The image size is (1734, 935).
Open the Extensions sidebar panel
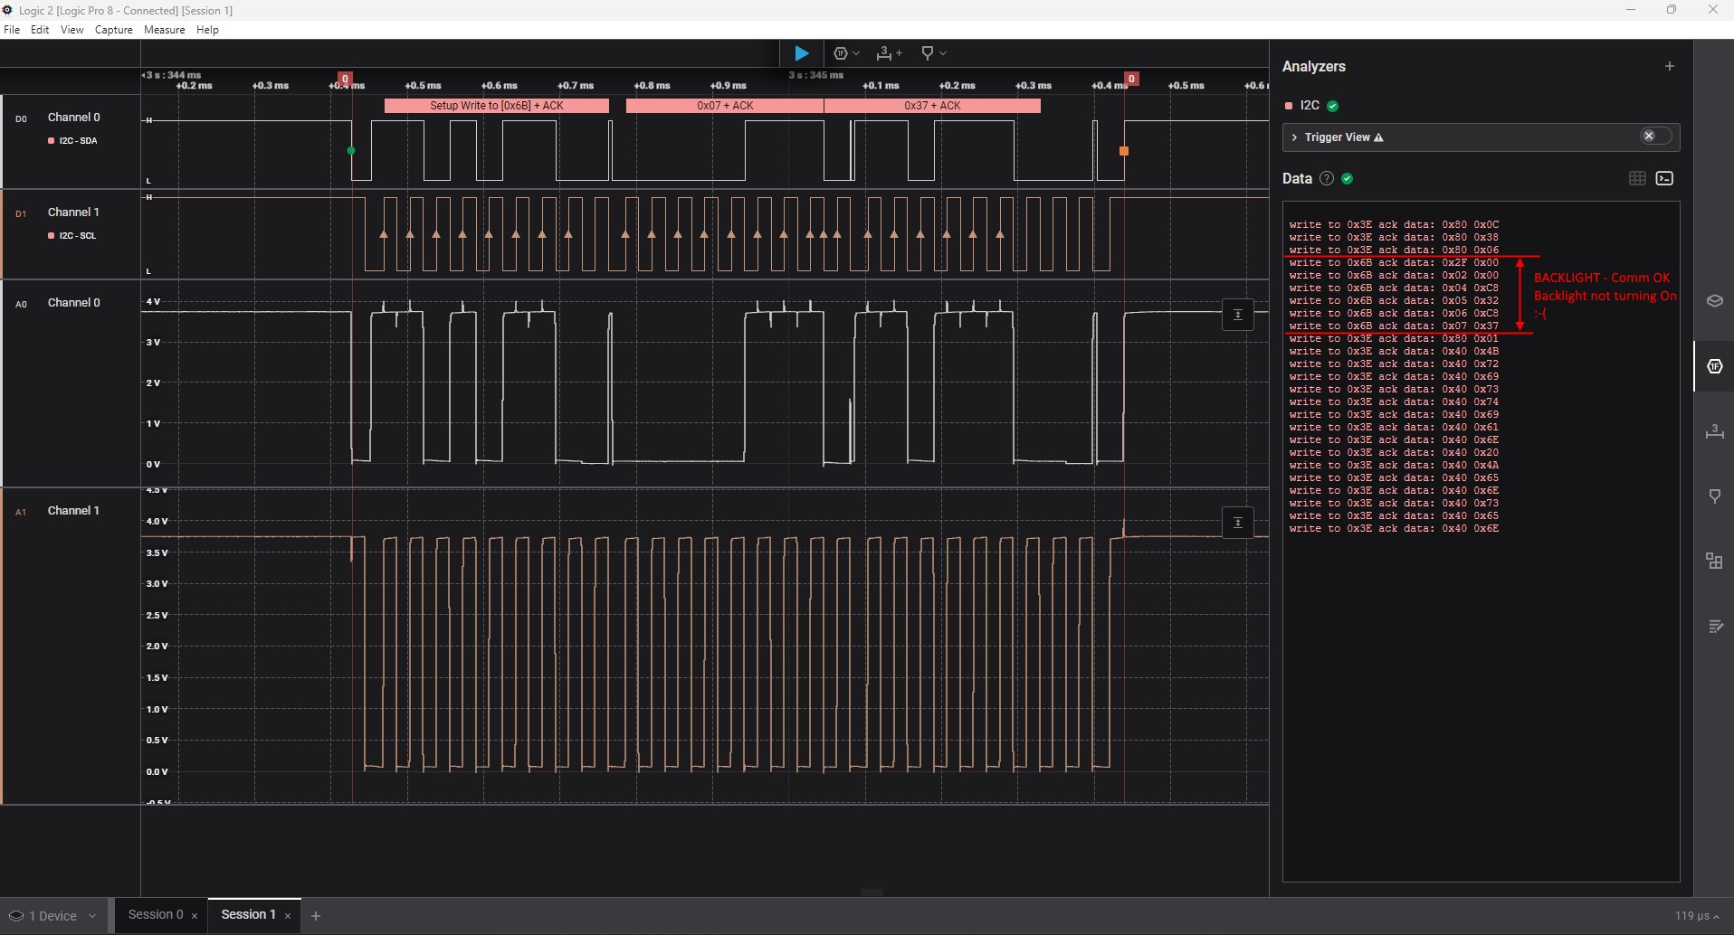[1714, 562]
